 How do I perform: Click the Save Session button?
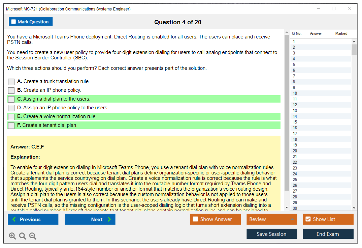(272, 234)
